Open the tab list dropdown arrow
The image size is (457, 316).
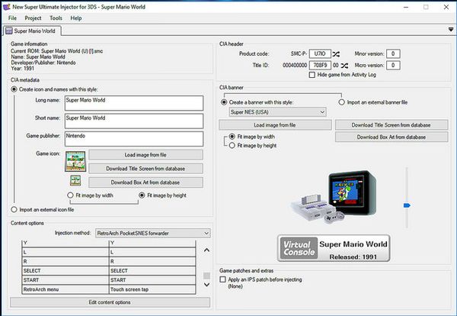click(451, 30)
